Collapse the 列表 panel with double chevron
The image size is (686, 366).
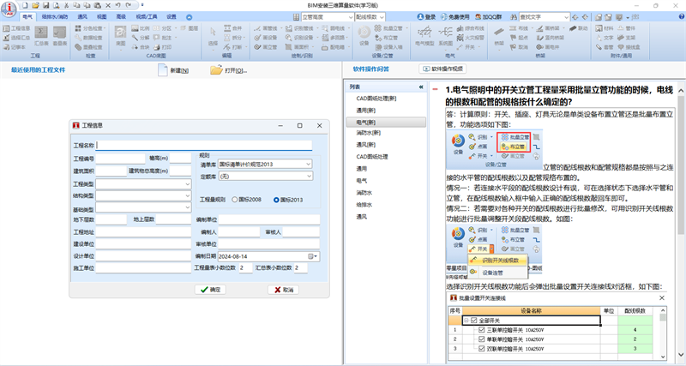pos(421,87)
